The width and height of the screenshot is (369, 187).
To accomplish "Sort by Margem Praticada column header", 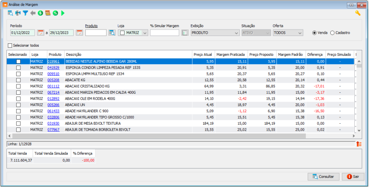I will (x=231, y=54).
